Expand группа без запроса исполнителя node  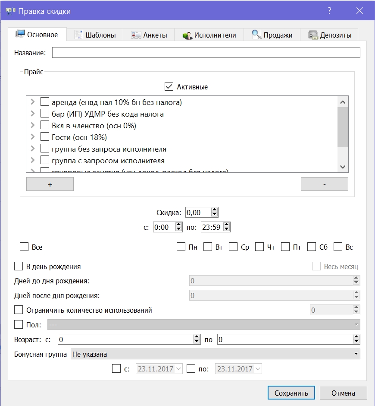coord(33,149)
